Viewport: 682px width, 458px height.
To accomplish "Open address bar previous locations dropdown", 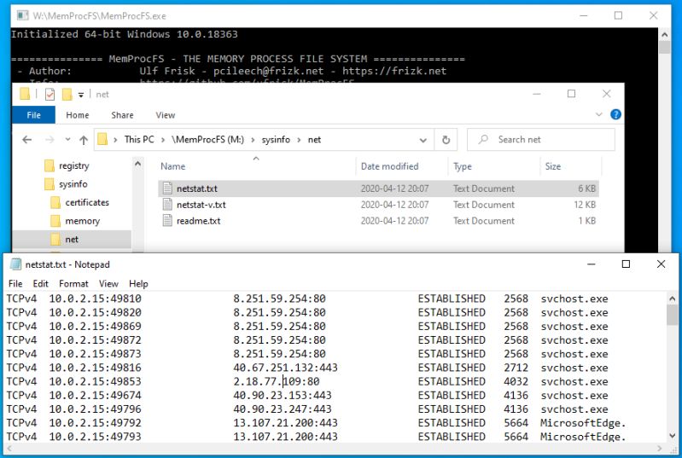I will tap(423, 140).
